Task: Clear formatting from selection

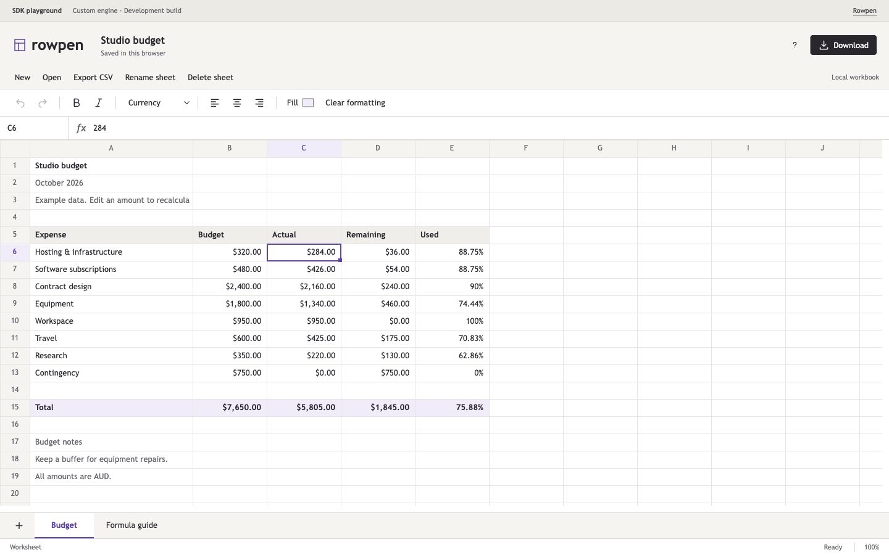Action: click(355, 103)
